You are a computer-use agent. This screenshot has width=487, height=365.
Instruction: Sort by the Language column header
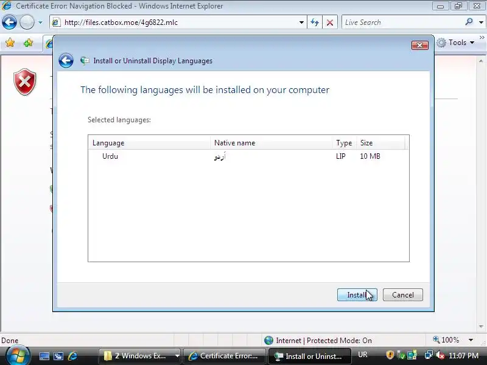149,143
